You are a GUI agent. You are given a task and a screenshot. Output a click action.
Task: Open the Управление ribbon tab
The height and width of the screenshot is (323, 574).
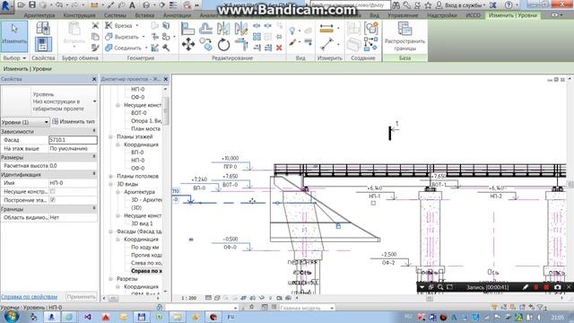pos(403,15)
